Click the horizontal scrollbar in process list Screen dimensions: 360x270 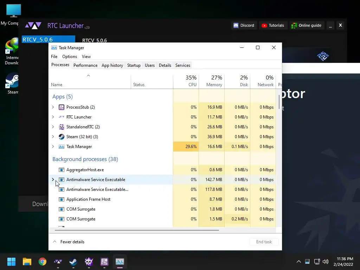[x=137, y=230]
